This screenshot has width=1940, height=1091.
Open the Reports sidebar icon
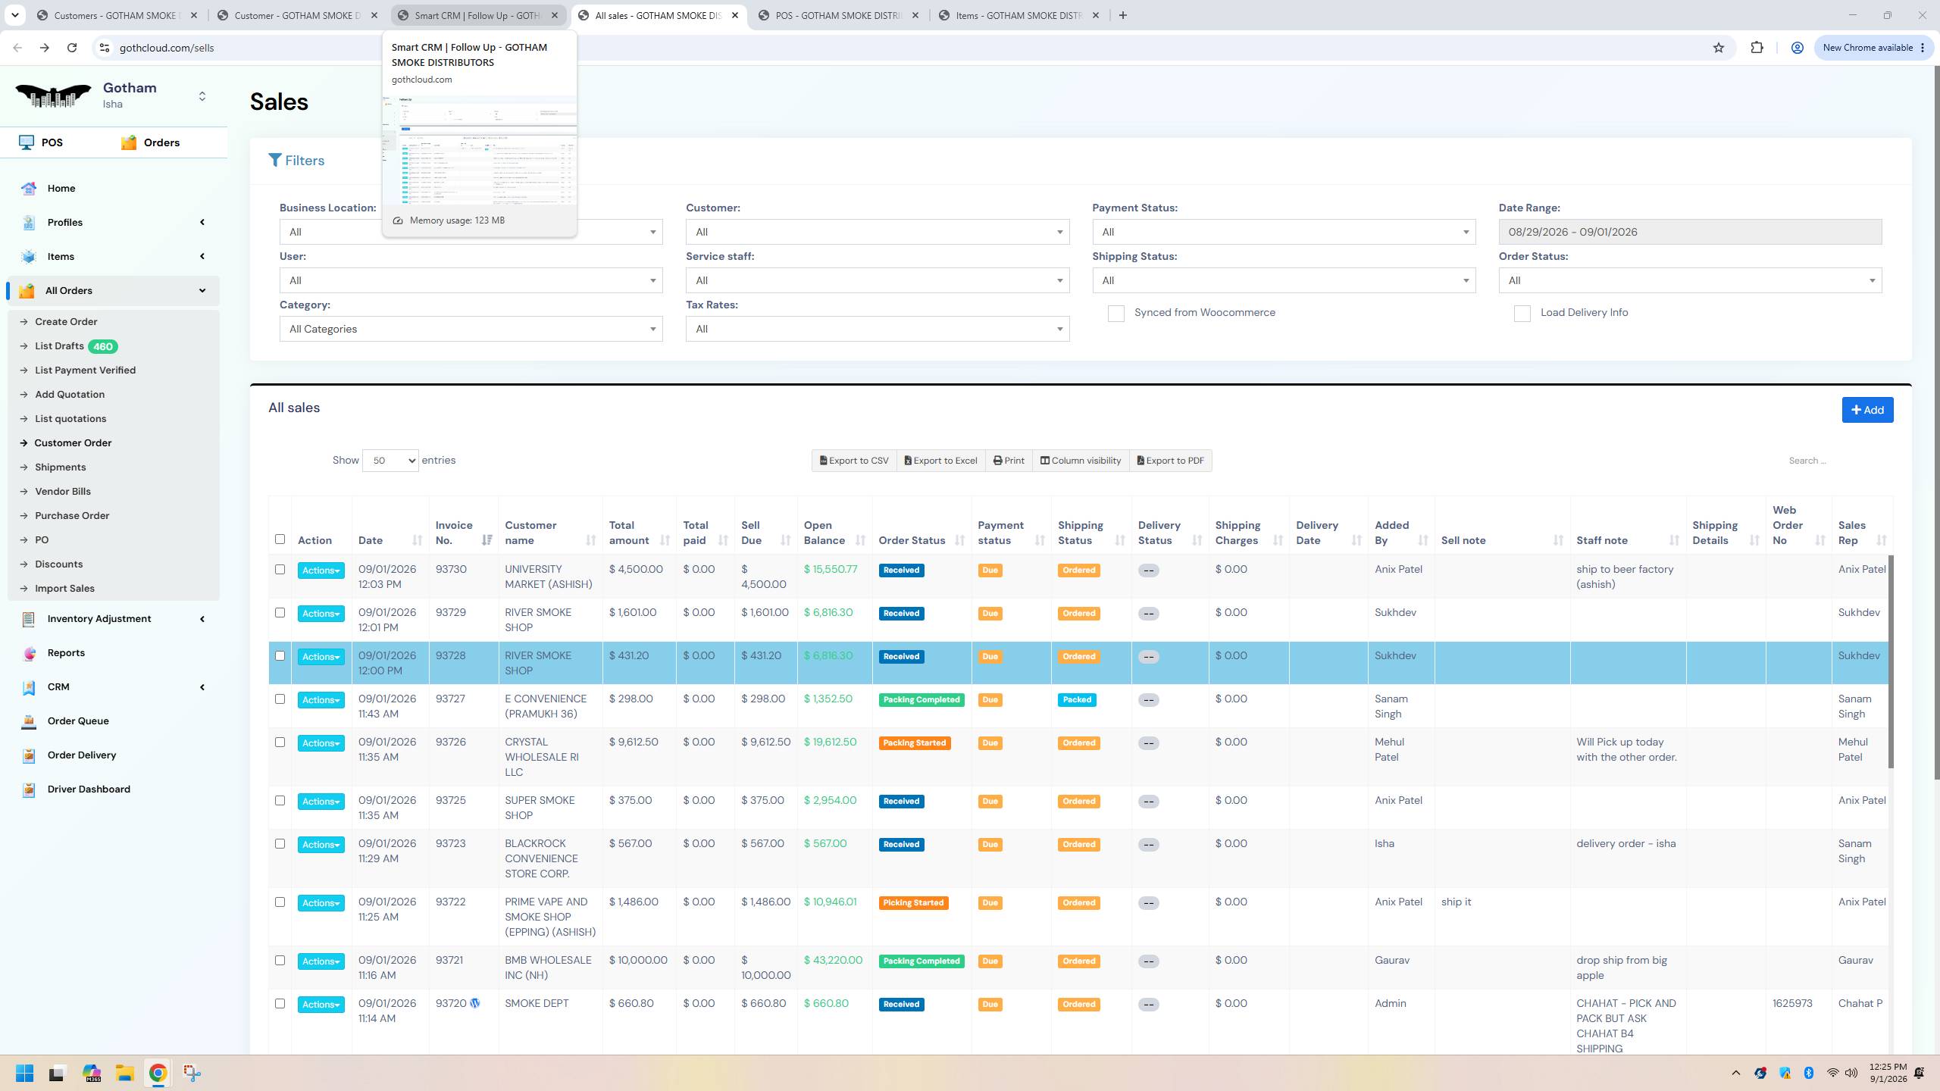point(29,653)
